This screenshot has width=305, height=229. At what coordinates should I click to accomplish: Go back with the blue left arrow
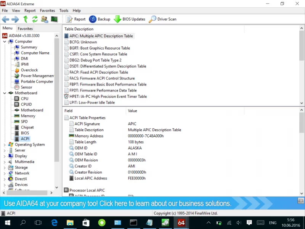click(x=5, y=19)
